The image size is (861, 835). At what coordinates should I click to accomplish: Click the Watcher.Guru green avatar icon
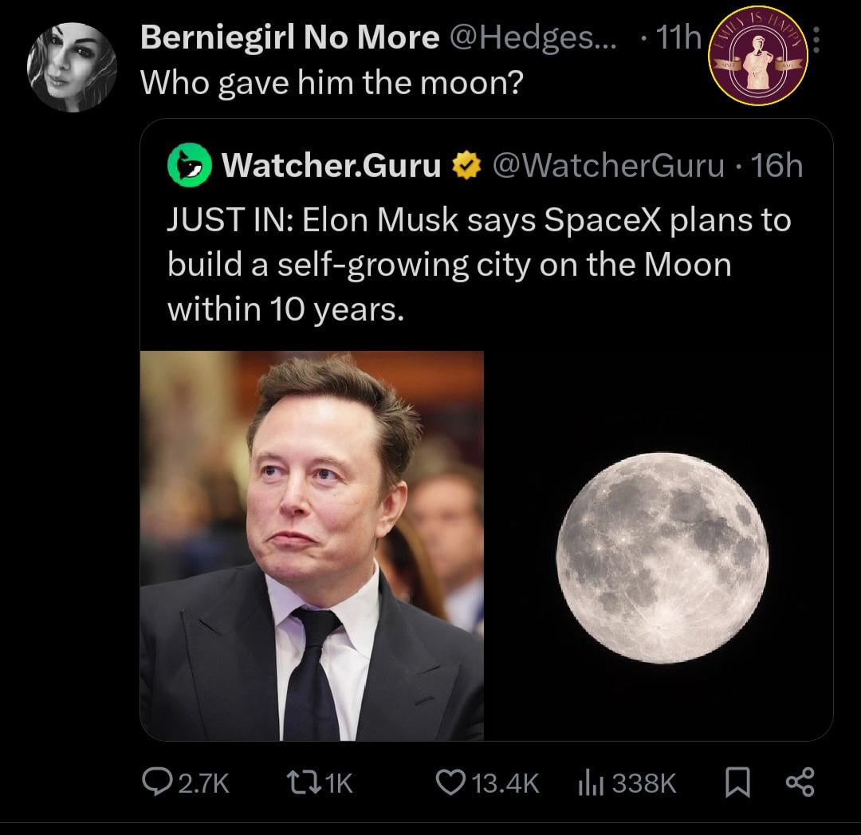pyautogui.click(x=188, y=165)
